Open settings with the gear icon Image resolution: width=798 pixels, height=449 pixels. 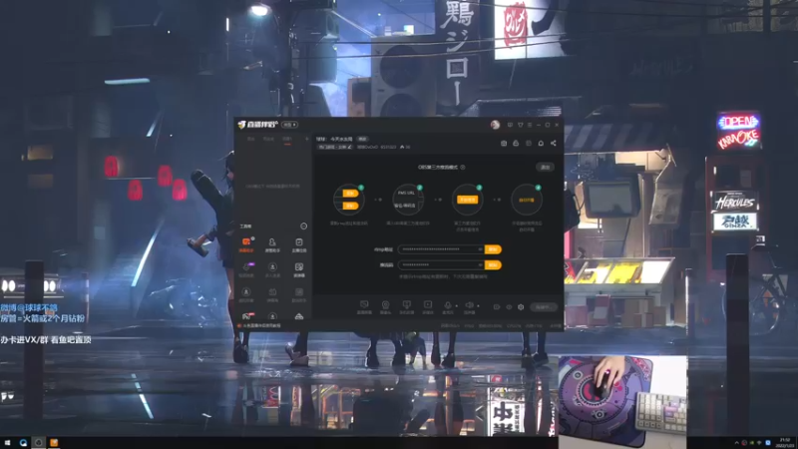521,307
